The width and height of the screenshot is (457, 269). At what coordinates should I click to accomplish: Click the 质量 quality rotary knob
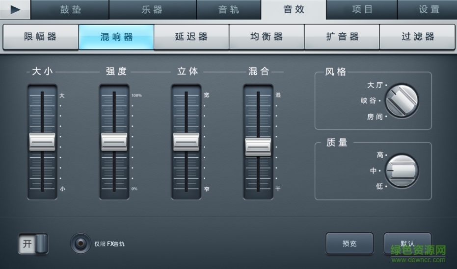coord(402,171)
